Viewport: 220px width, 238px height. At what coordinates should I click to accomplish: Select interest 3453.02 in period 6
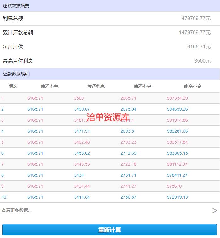82,153
